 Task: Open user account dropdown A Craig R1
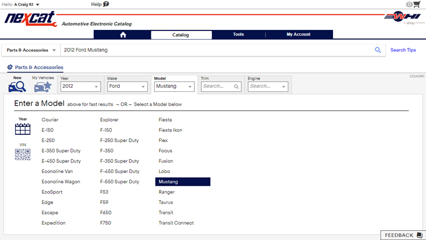pos(27,4)
